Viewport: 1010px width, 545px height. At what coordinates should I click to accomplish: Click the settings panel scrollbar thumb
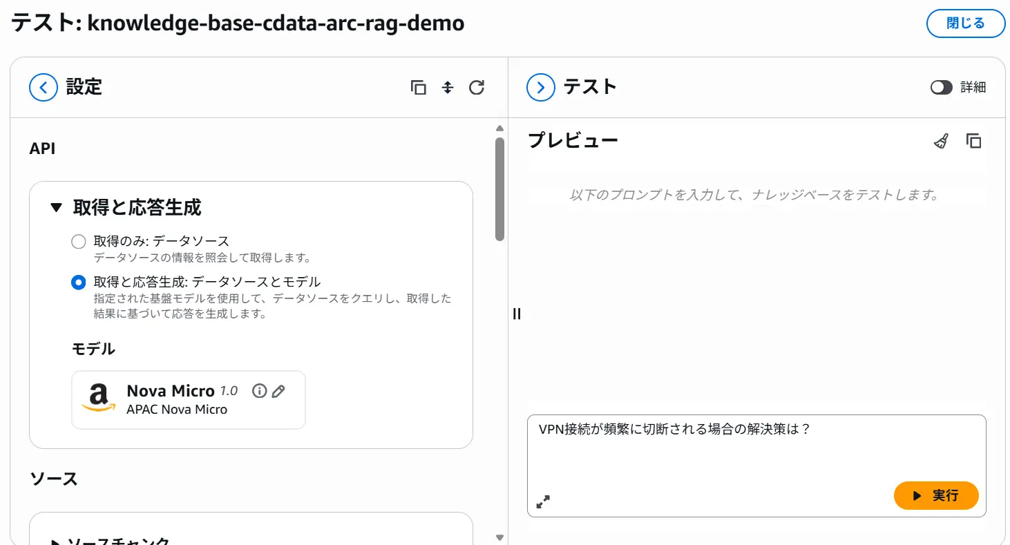click(499, 189)
